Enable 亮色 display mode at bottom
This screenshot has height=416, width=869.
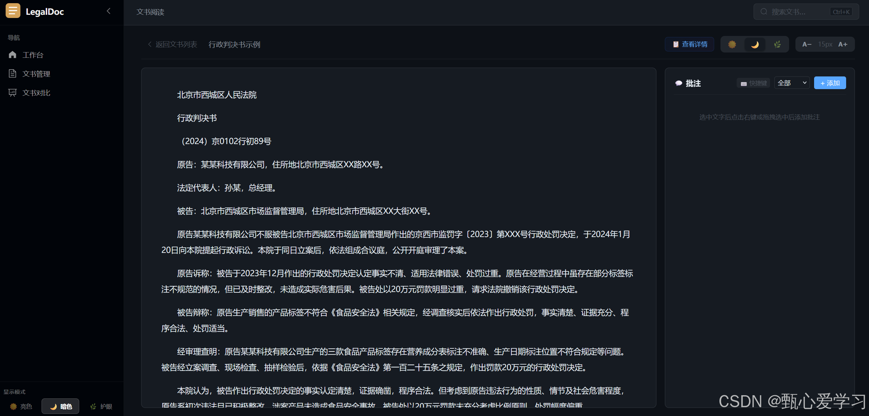coord(21,406)
